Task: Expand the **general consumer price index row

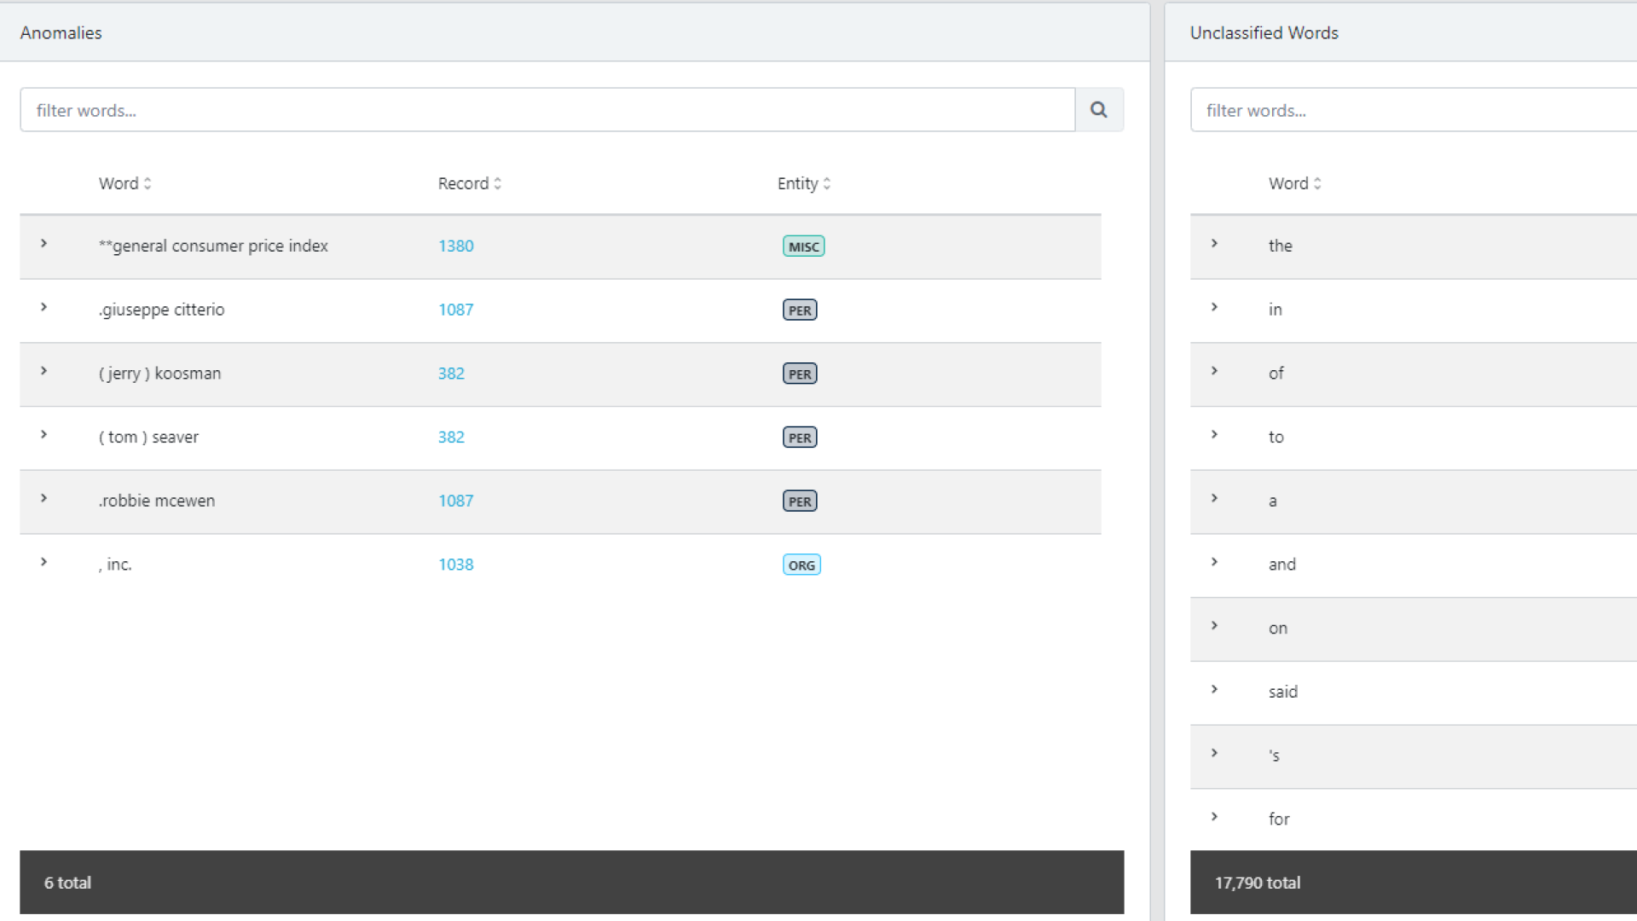Action: [43, 244]
